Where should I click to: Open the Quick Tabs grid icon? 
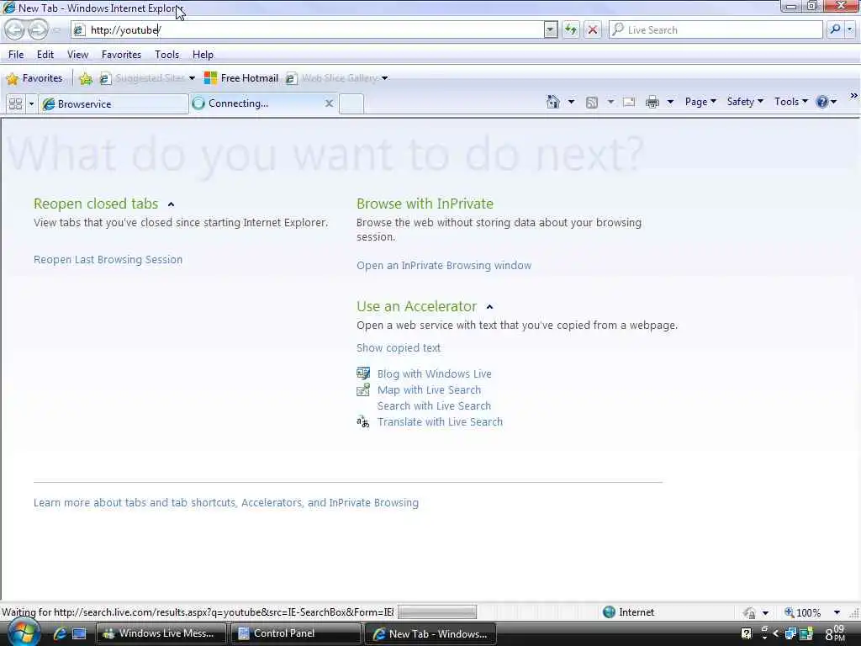pyautogui.click(x=15, y=103)
